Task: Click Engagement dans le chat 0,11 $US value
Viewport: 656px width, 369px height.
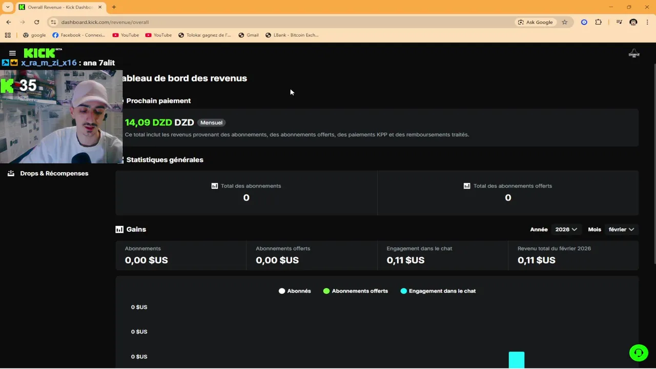Action: 405,260
